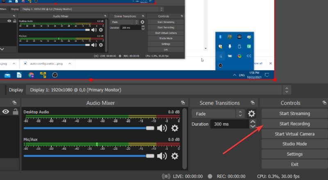
Task: Click the OBS icon in the taskbar
Action: pyautogui.click(x=55, y=75)
